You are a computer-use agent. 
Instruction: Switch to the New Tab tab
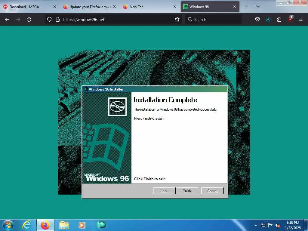tap(149, 7)
